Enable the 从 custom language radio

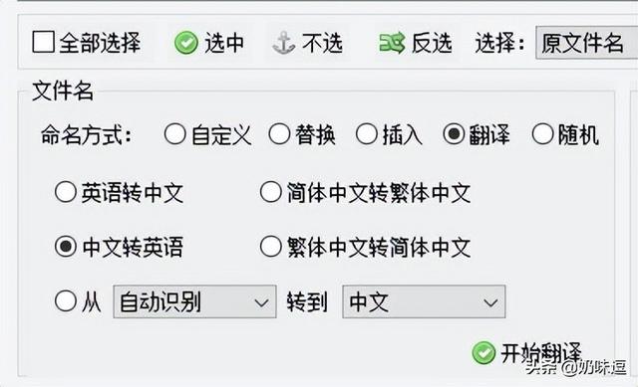point(66,301)
